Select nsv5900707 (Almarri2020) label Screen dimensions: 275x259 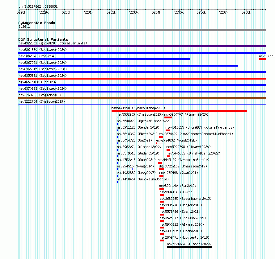tap(186, 114)
